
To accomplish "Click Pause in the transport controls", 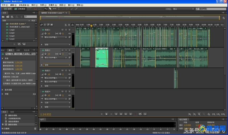I will click(111, 114).
